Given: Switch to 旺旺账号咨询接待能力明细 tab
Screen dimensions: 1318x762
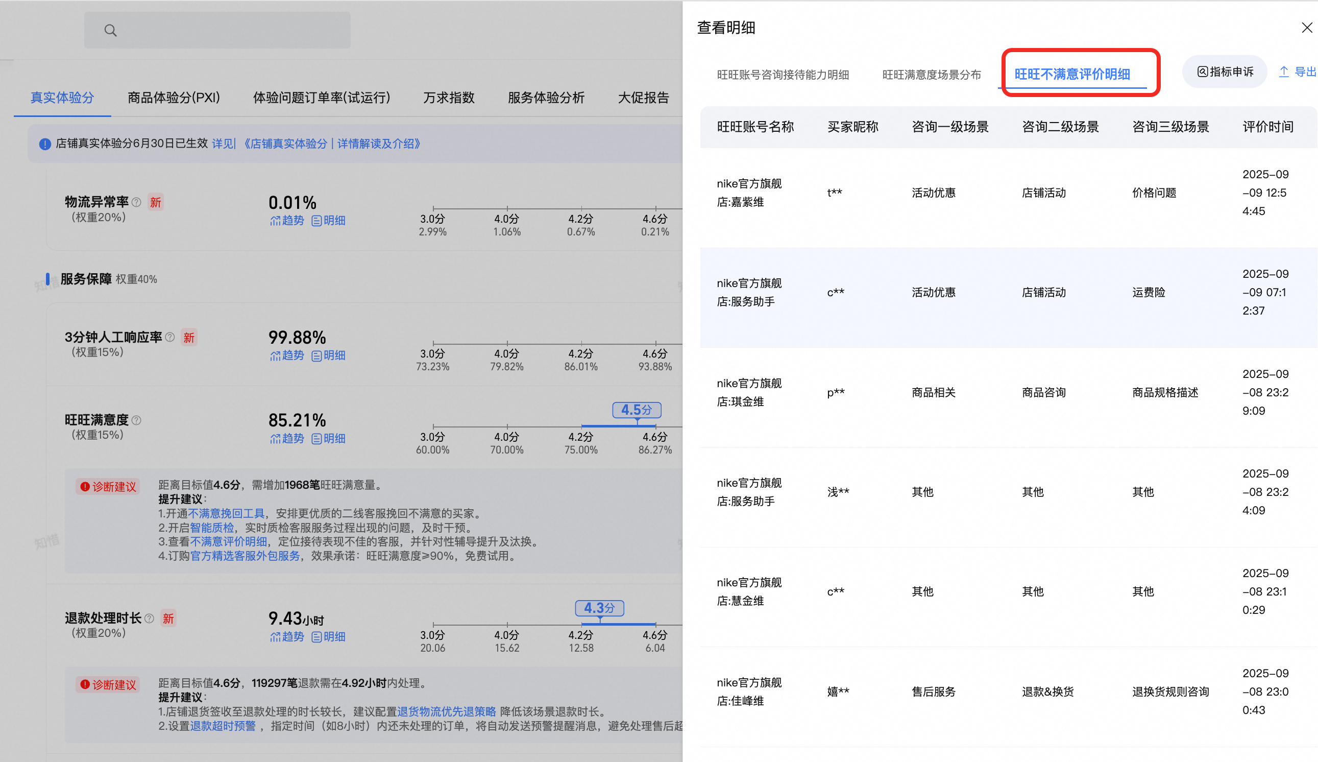Looking at the screenshot, I should tap(783, 75).
